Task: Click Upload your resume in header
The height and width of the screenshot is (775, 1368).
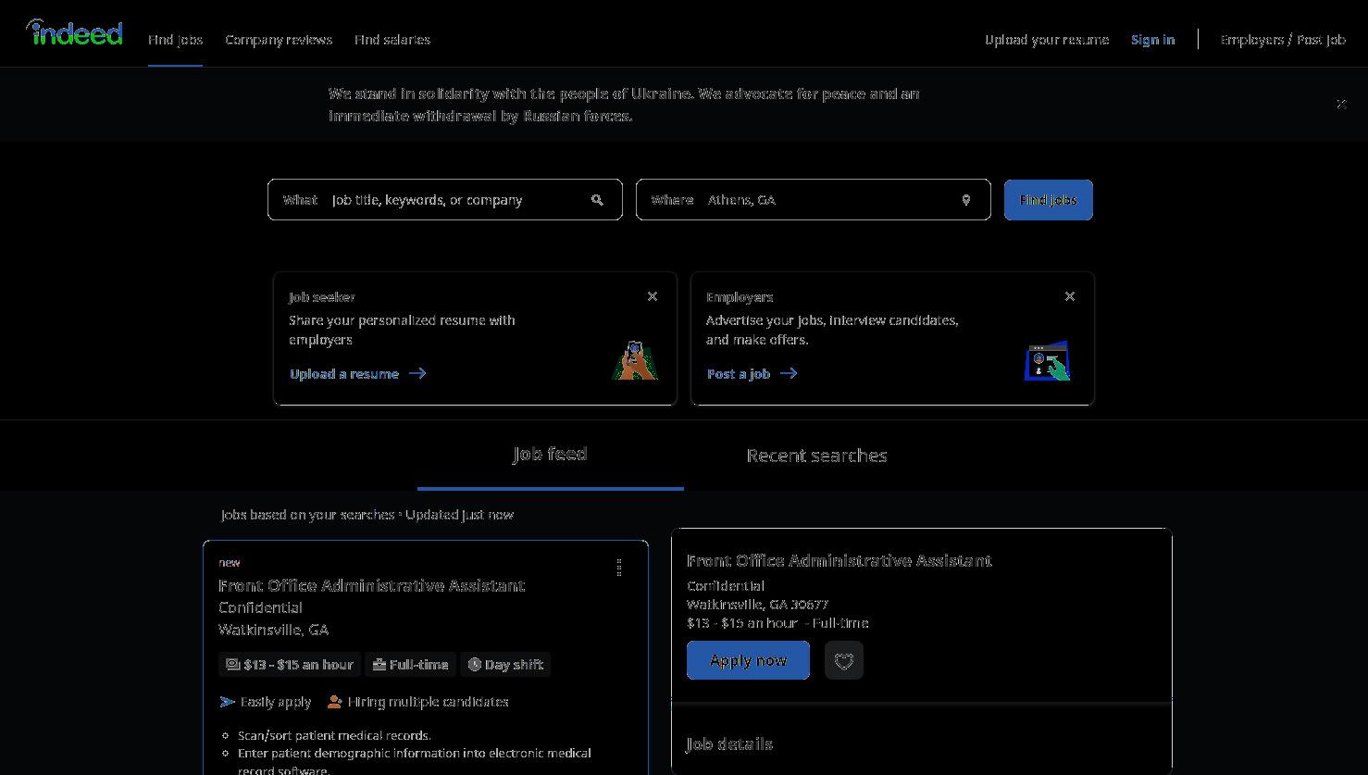Action: pos(1047,40)
